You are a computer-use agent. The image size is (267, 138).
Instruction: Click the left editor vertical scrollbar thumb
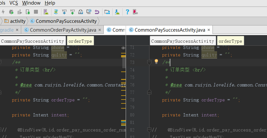(x=124, y=63)
